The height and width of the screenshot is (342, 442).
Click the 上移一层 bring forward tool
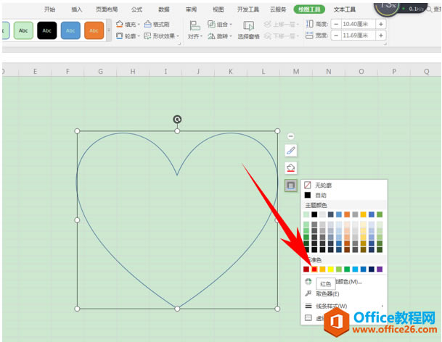click(x=281, y=24)
